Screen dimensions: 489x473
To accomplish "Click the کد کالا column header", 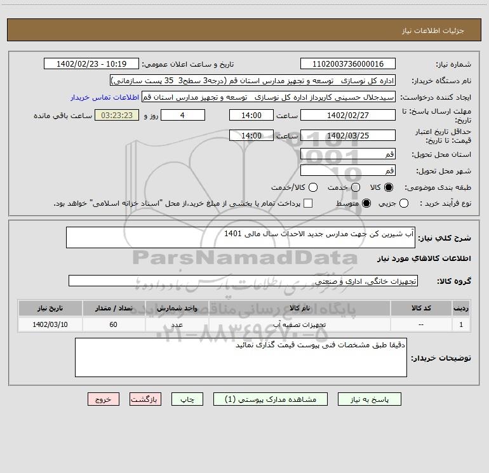I will (x=421, y=308).
